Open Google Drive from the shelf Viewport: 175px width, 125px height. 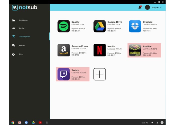[x=33, y=122]
